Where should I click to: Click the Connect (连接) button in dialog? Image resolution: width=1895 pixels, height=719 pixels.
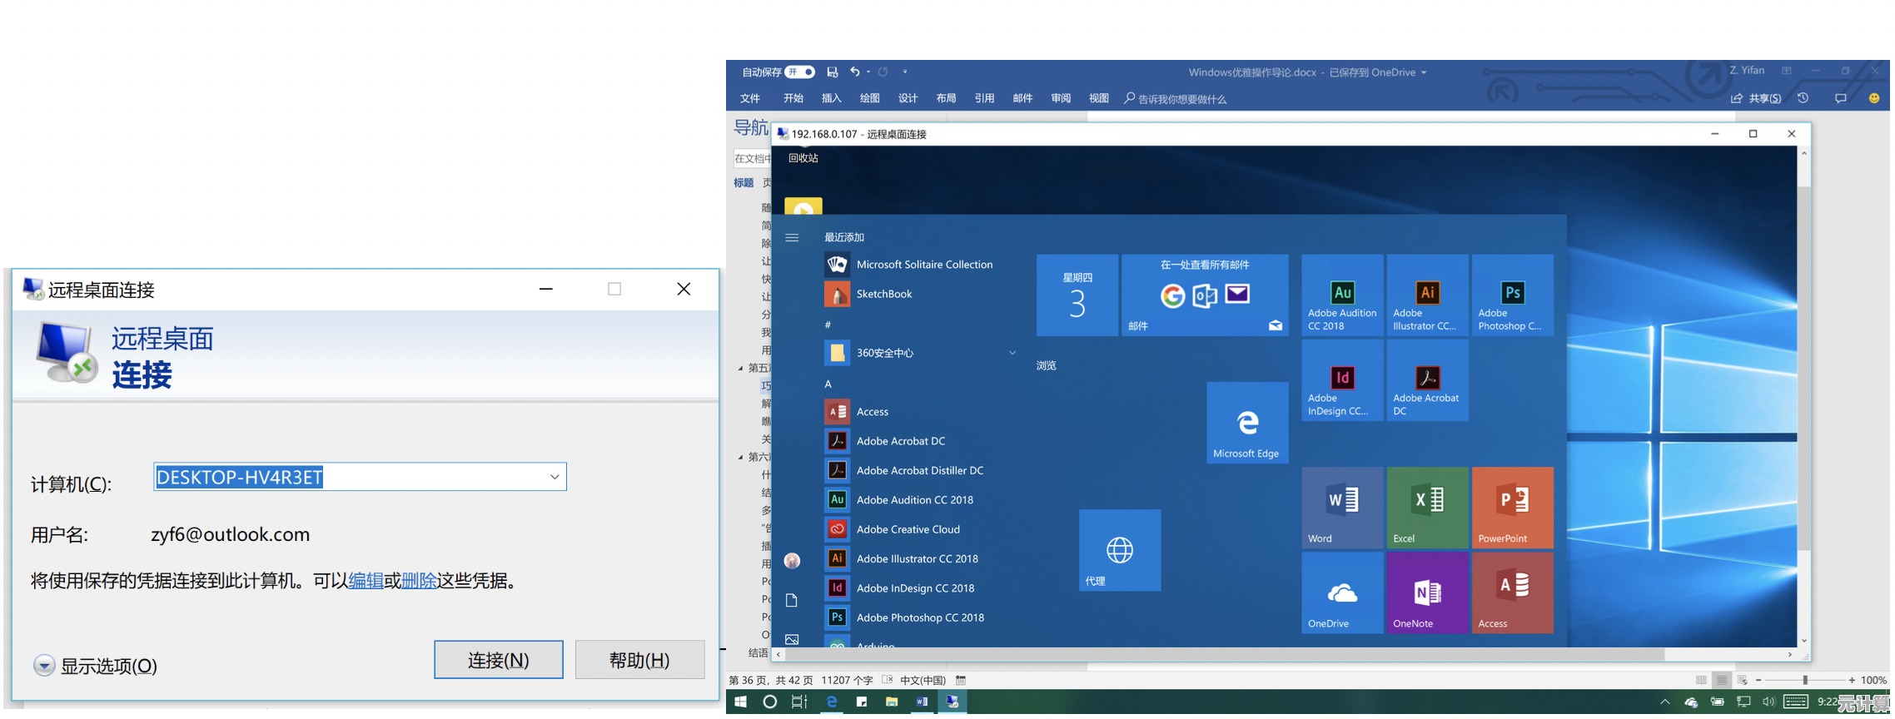[498, 660]
